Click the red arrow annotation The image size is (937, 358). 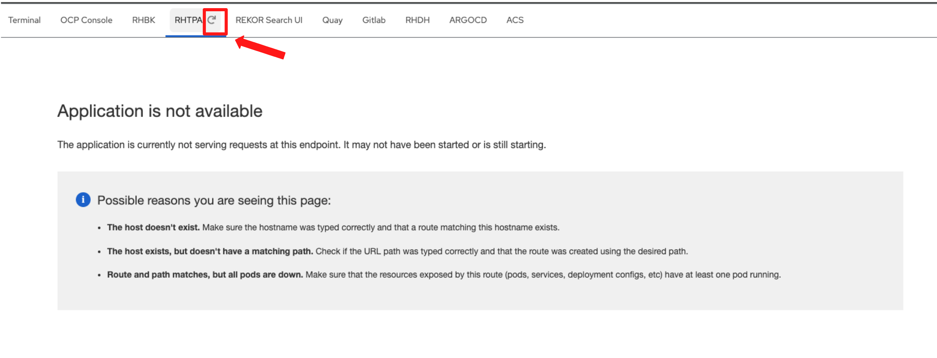[x=261, y=48]
